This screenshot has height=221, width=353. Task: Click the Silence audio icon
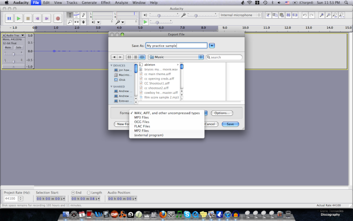click(295, 15)
